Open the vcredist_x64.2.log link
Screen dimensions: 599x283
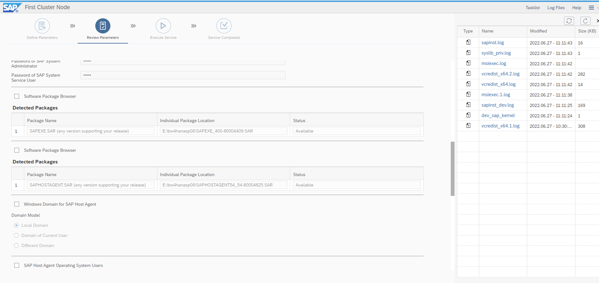click(501, 74)
